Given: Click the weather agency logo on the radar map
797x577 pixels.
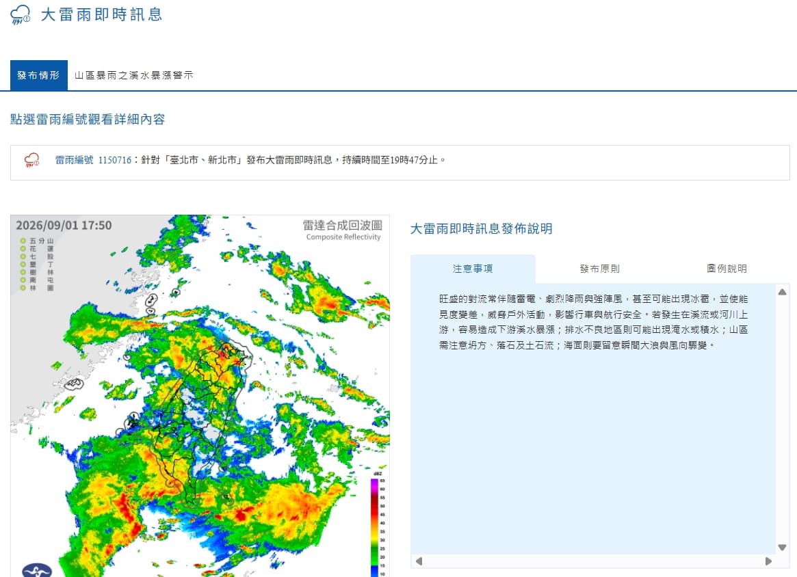Looking at the screenshot, I should click(36, 570).
